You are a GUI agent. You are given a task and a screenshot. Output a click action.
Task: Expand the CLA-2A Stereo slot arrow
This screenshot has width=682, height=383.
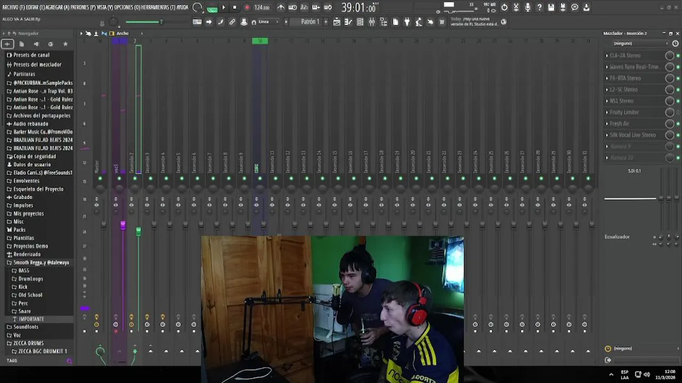[607, 56]
